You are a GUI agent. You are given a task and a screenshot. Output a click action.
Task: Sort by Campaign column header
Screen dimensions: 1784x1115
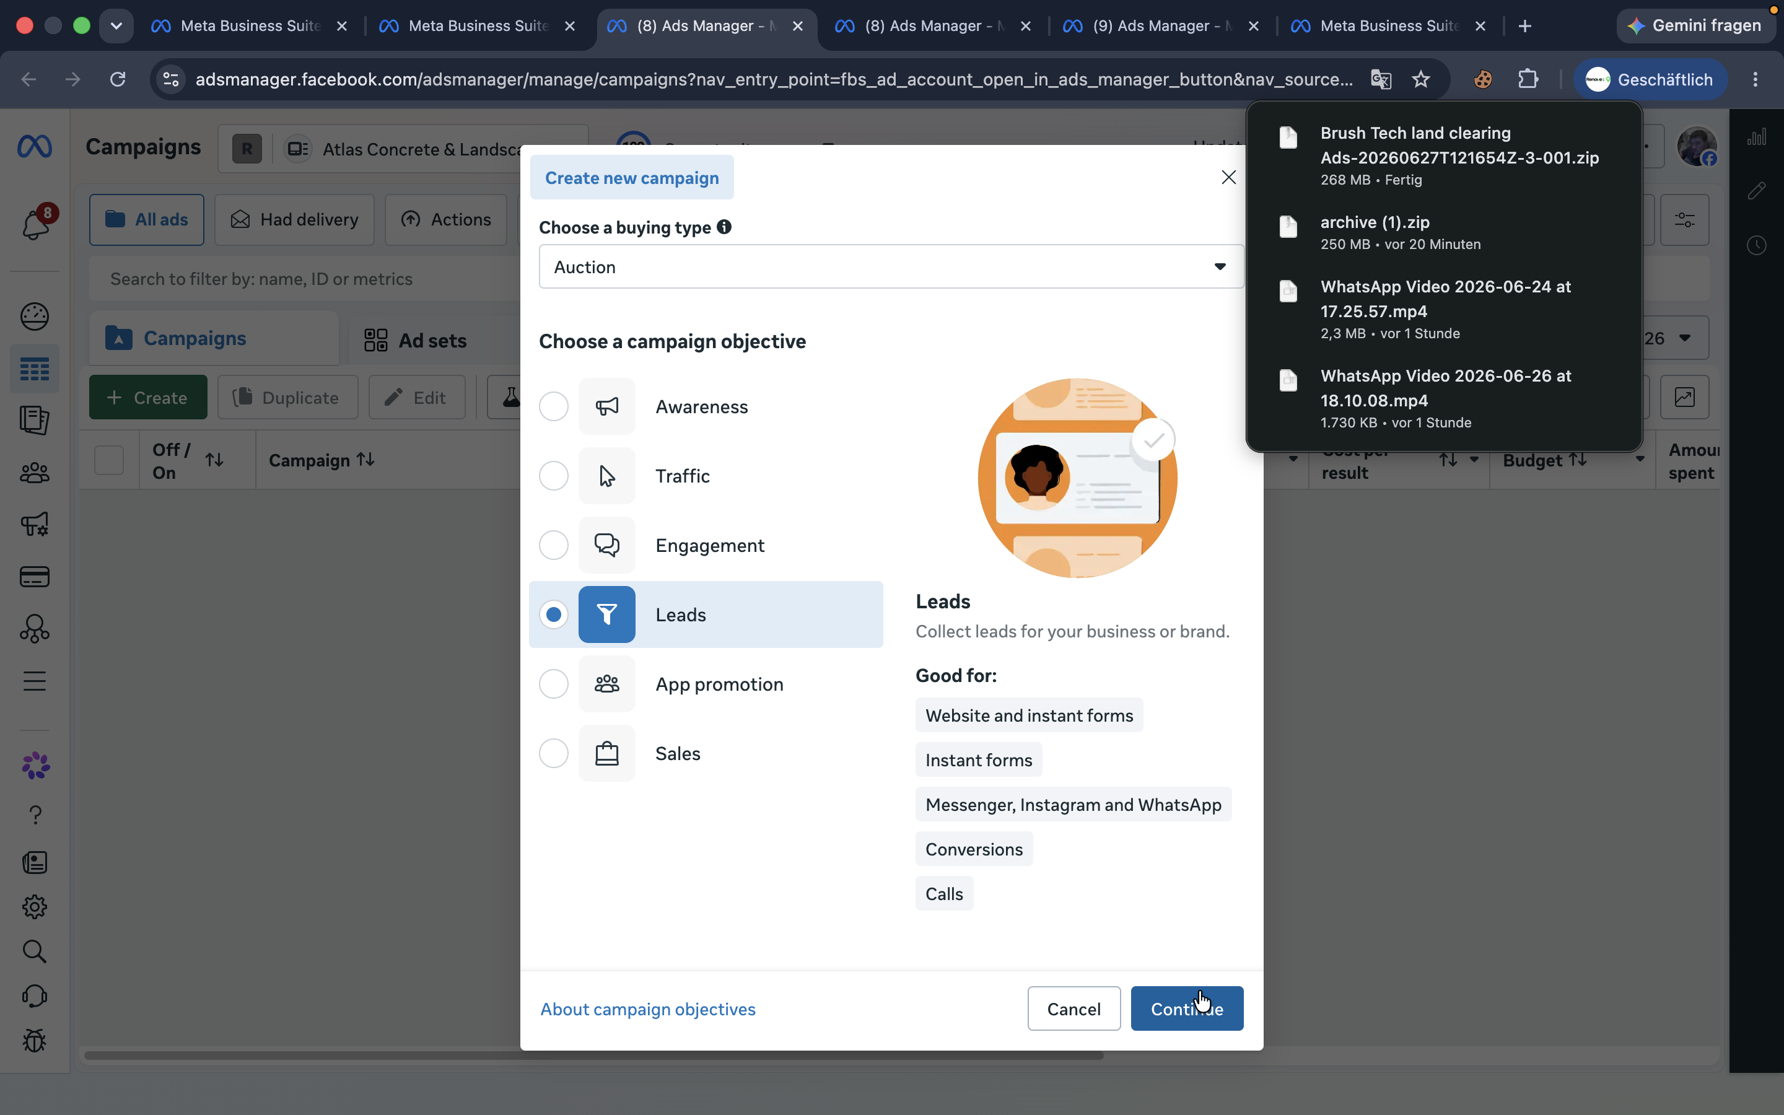coord(321,460)
